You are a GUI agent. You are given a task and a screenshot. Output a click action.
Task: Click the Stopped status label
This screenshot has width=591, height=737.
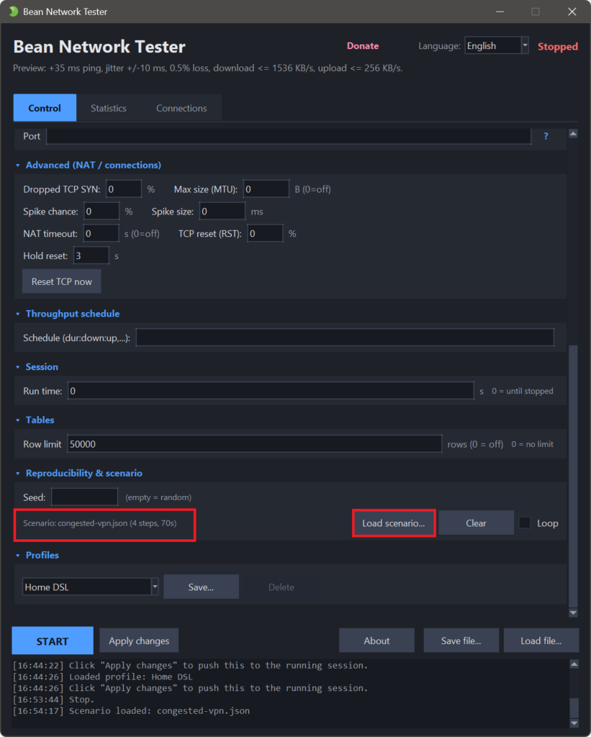click(x=558, y=47)
